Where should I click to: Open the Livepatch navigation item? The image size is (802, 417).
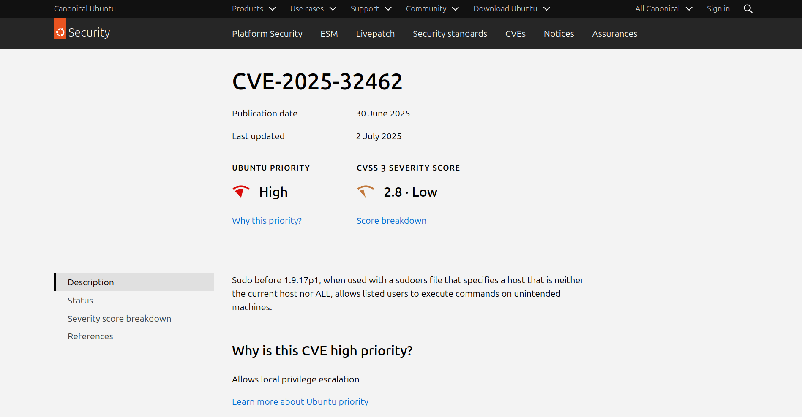[375, 34]
